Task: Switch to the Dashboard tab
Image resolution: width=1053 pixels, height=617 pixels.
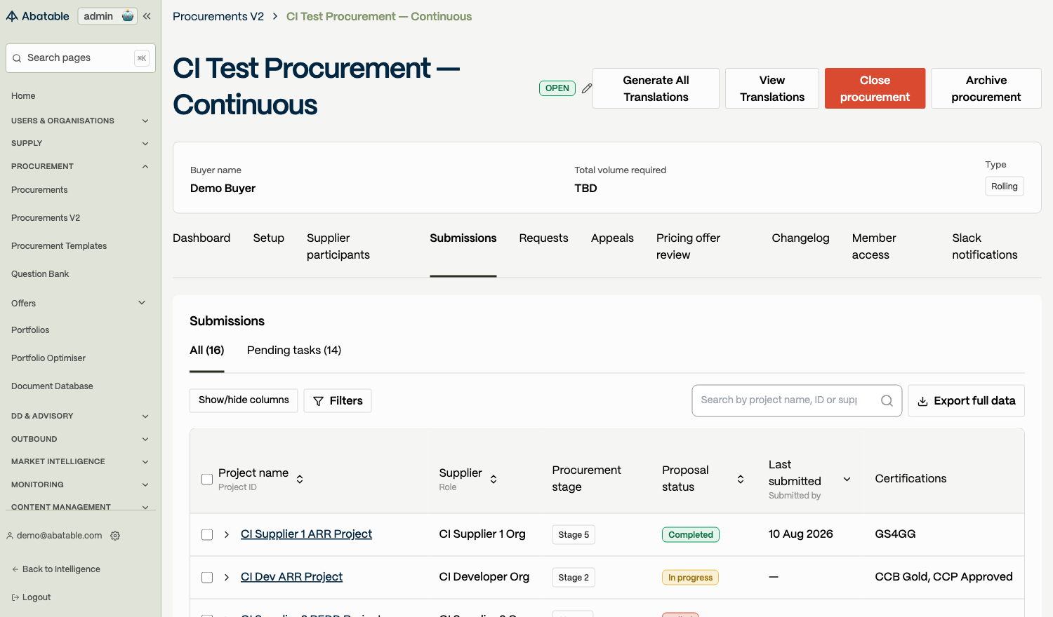Action: 201,238
